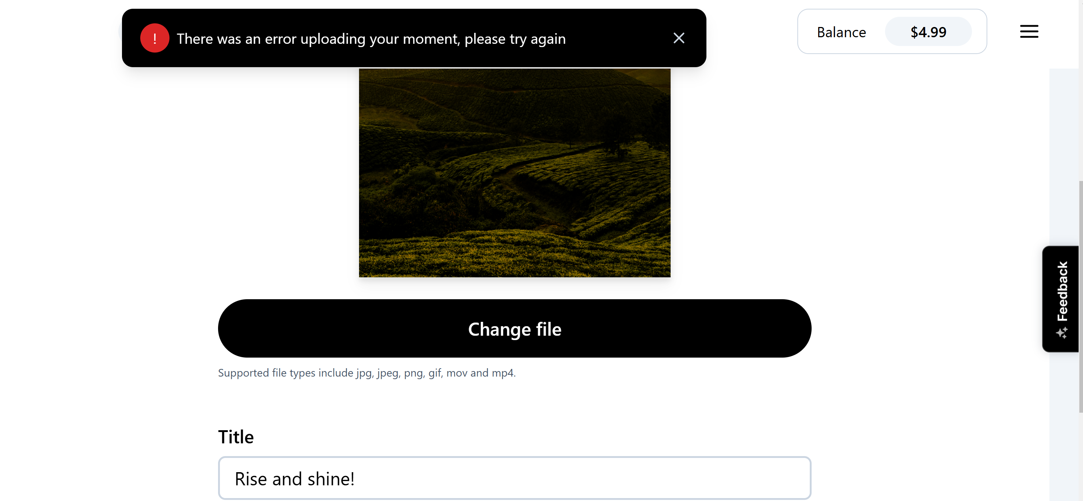
Task: Dismiss the upload error notification
Action: pyautogui.click(x=679, y=38)
